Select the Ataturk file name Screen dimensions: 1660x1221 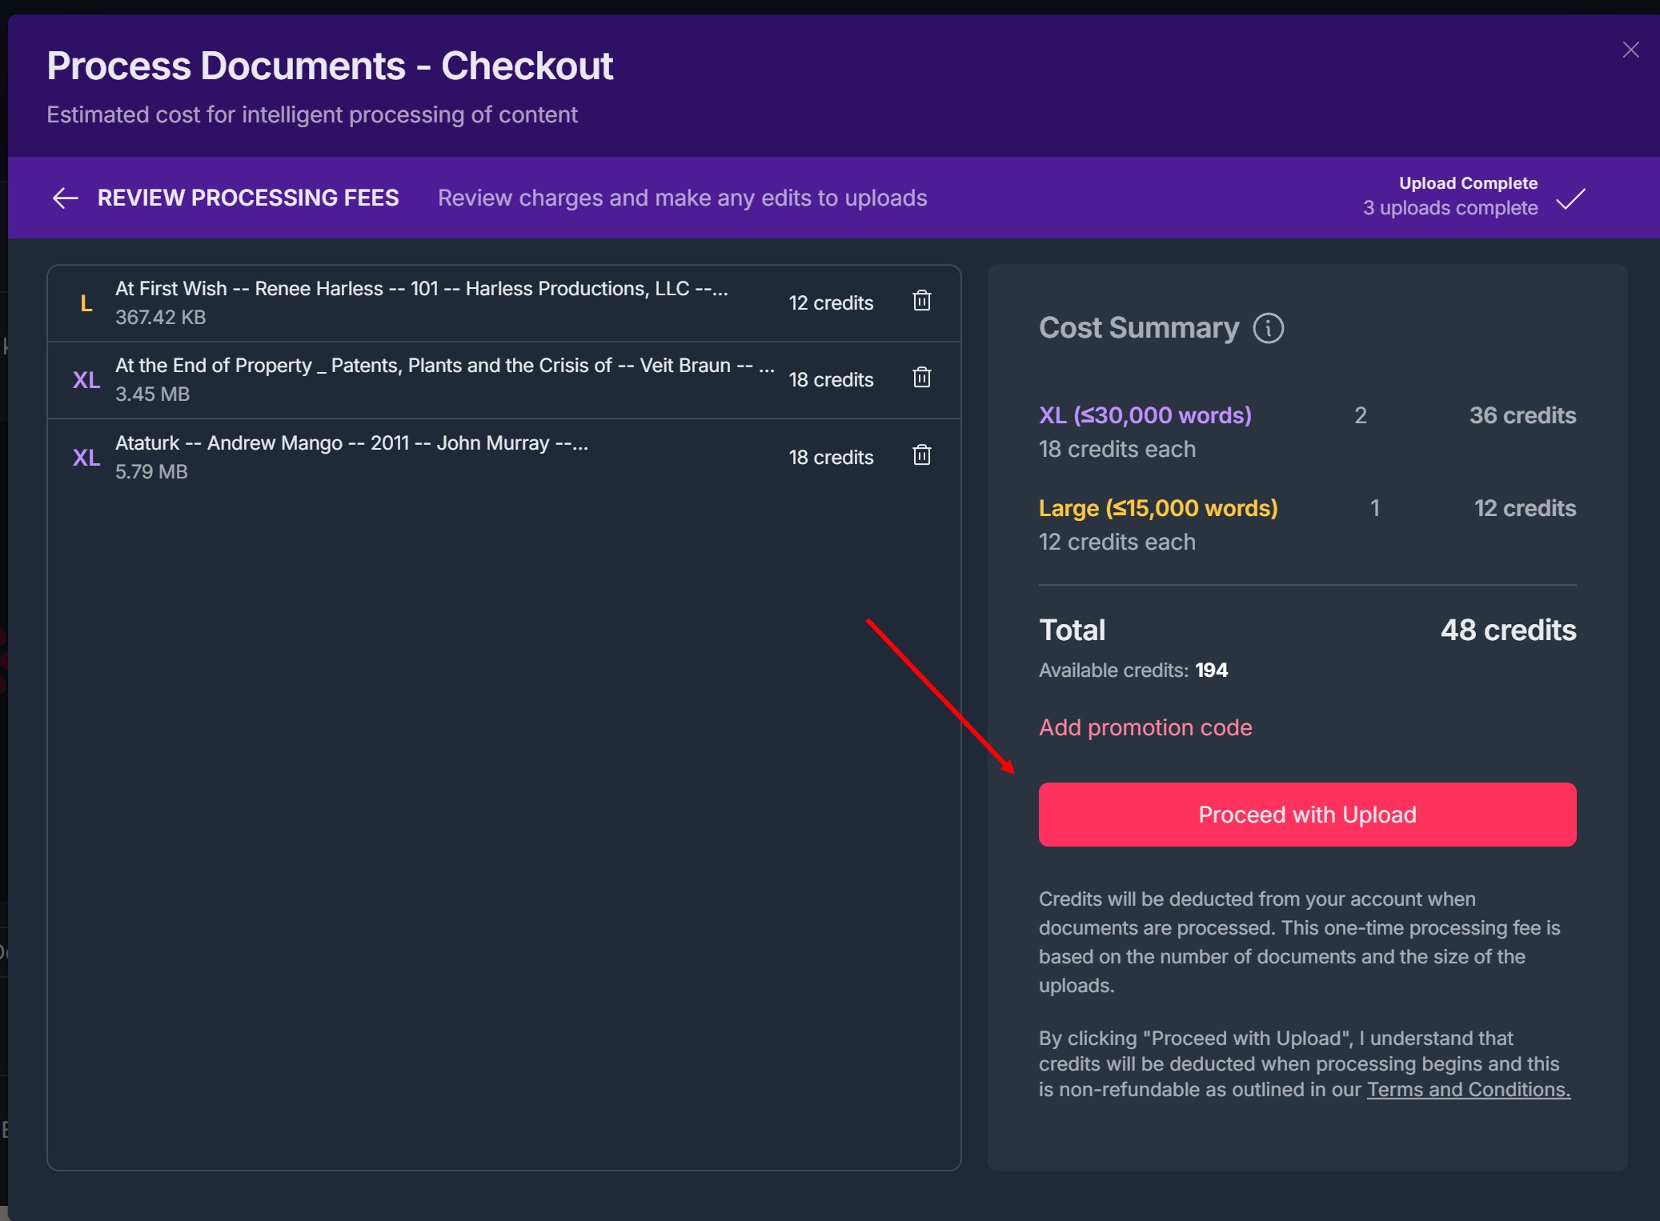(x=351, y=443)
